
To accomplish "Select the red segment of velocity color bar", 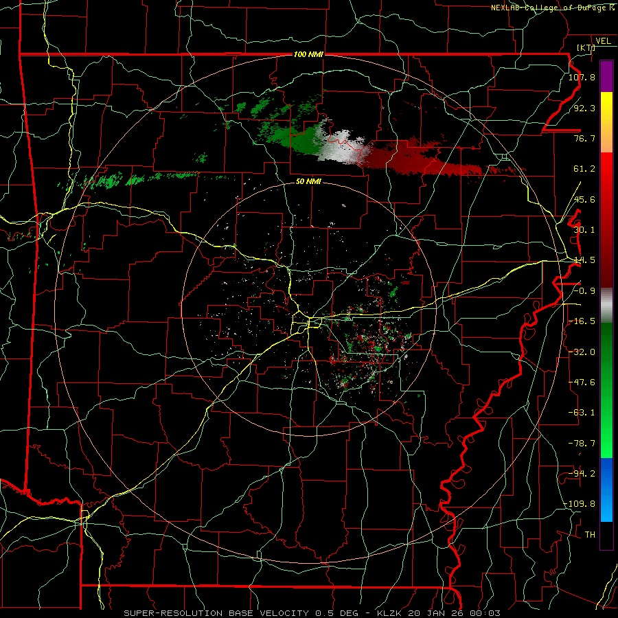I will (x=606, y=220).
